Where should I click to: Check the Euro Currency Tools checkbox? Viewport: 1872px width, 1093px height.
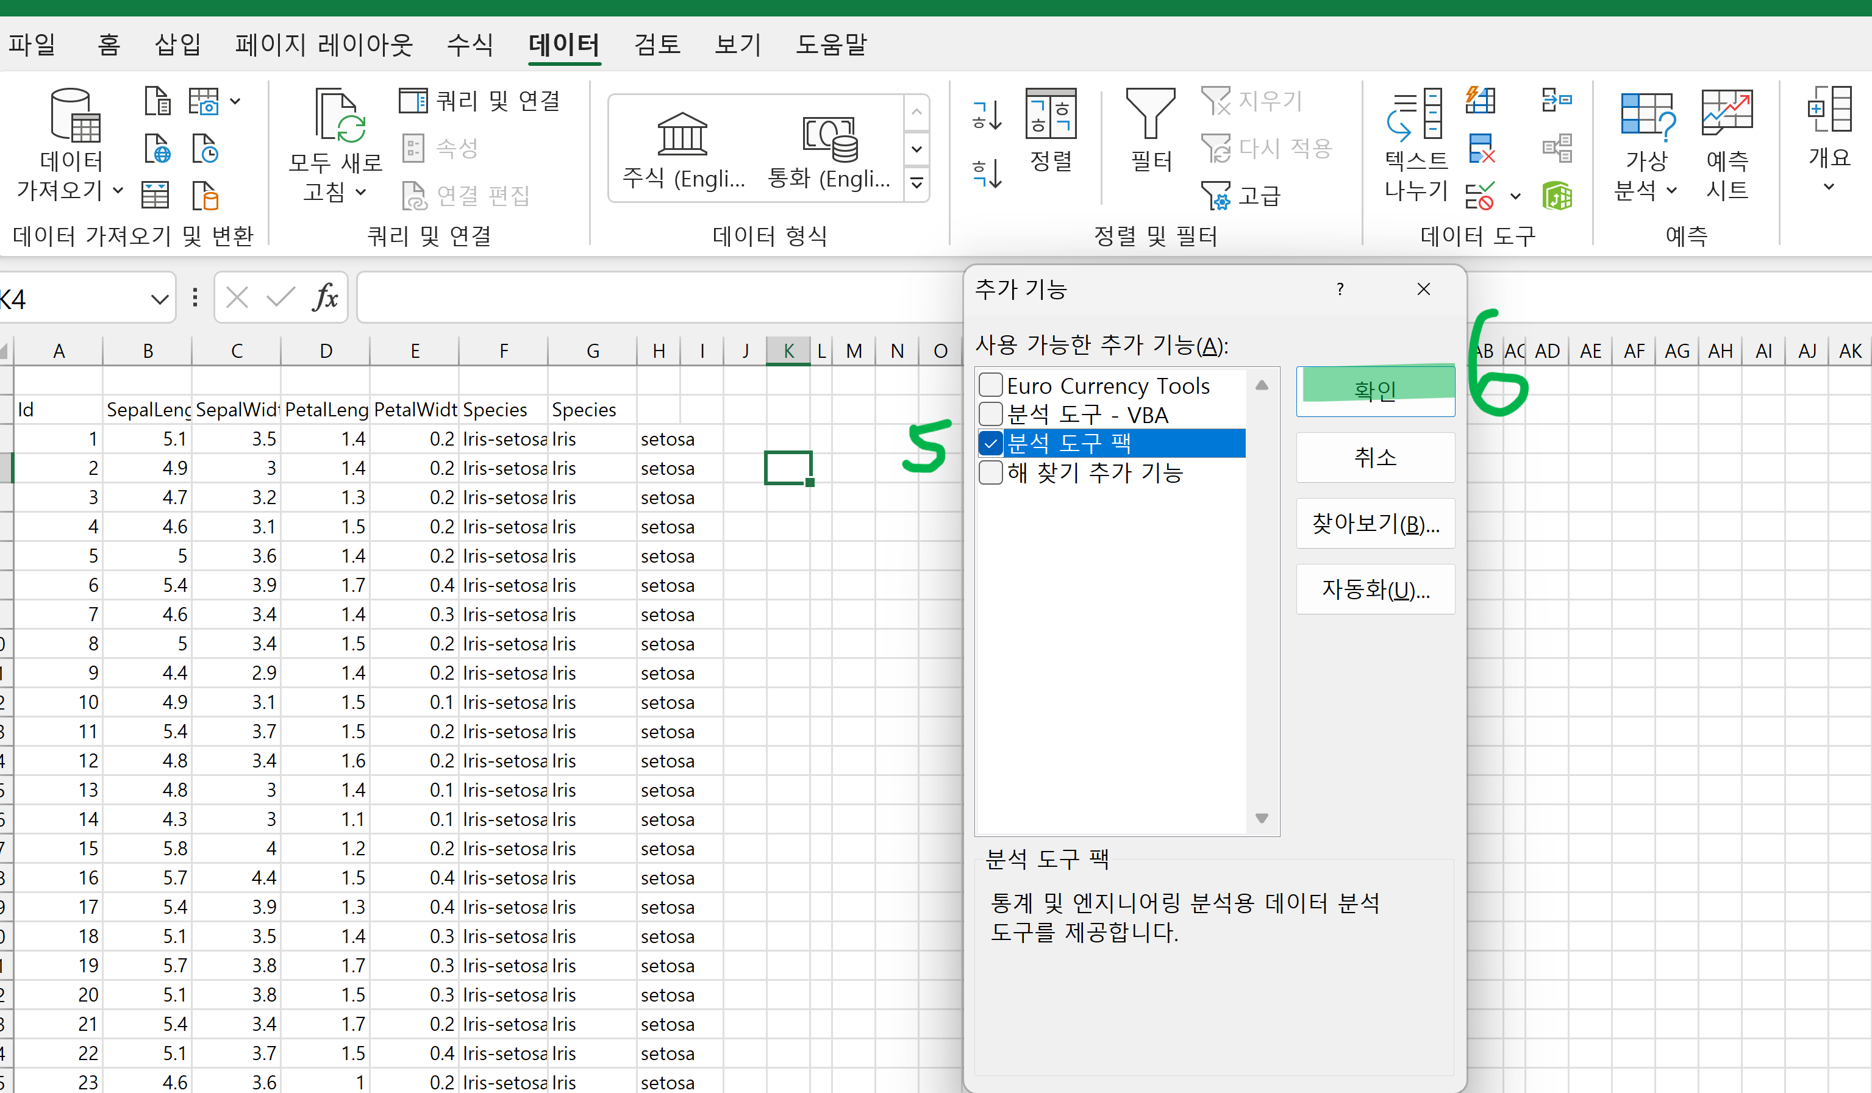pyautogui.click(x=991, y=385)
